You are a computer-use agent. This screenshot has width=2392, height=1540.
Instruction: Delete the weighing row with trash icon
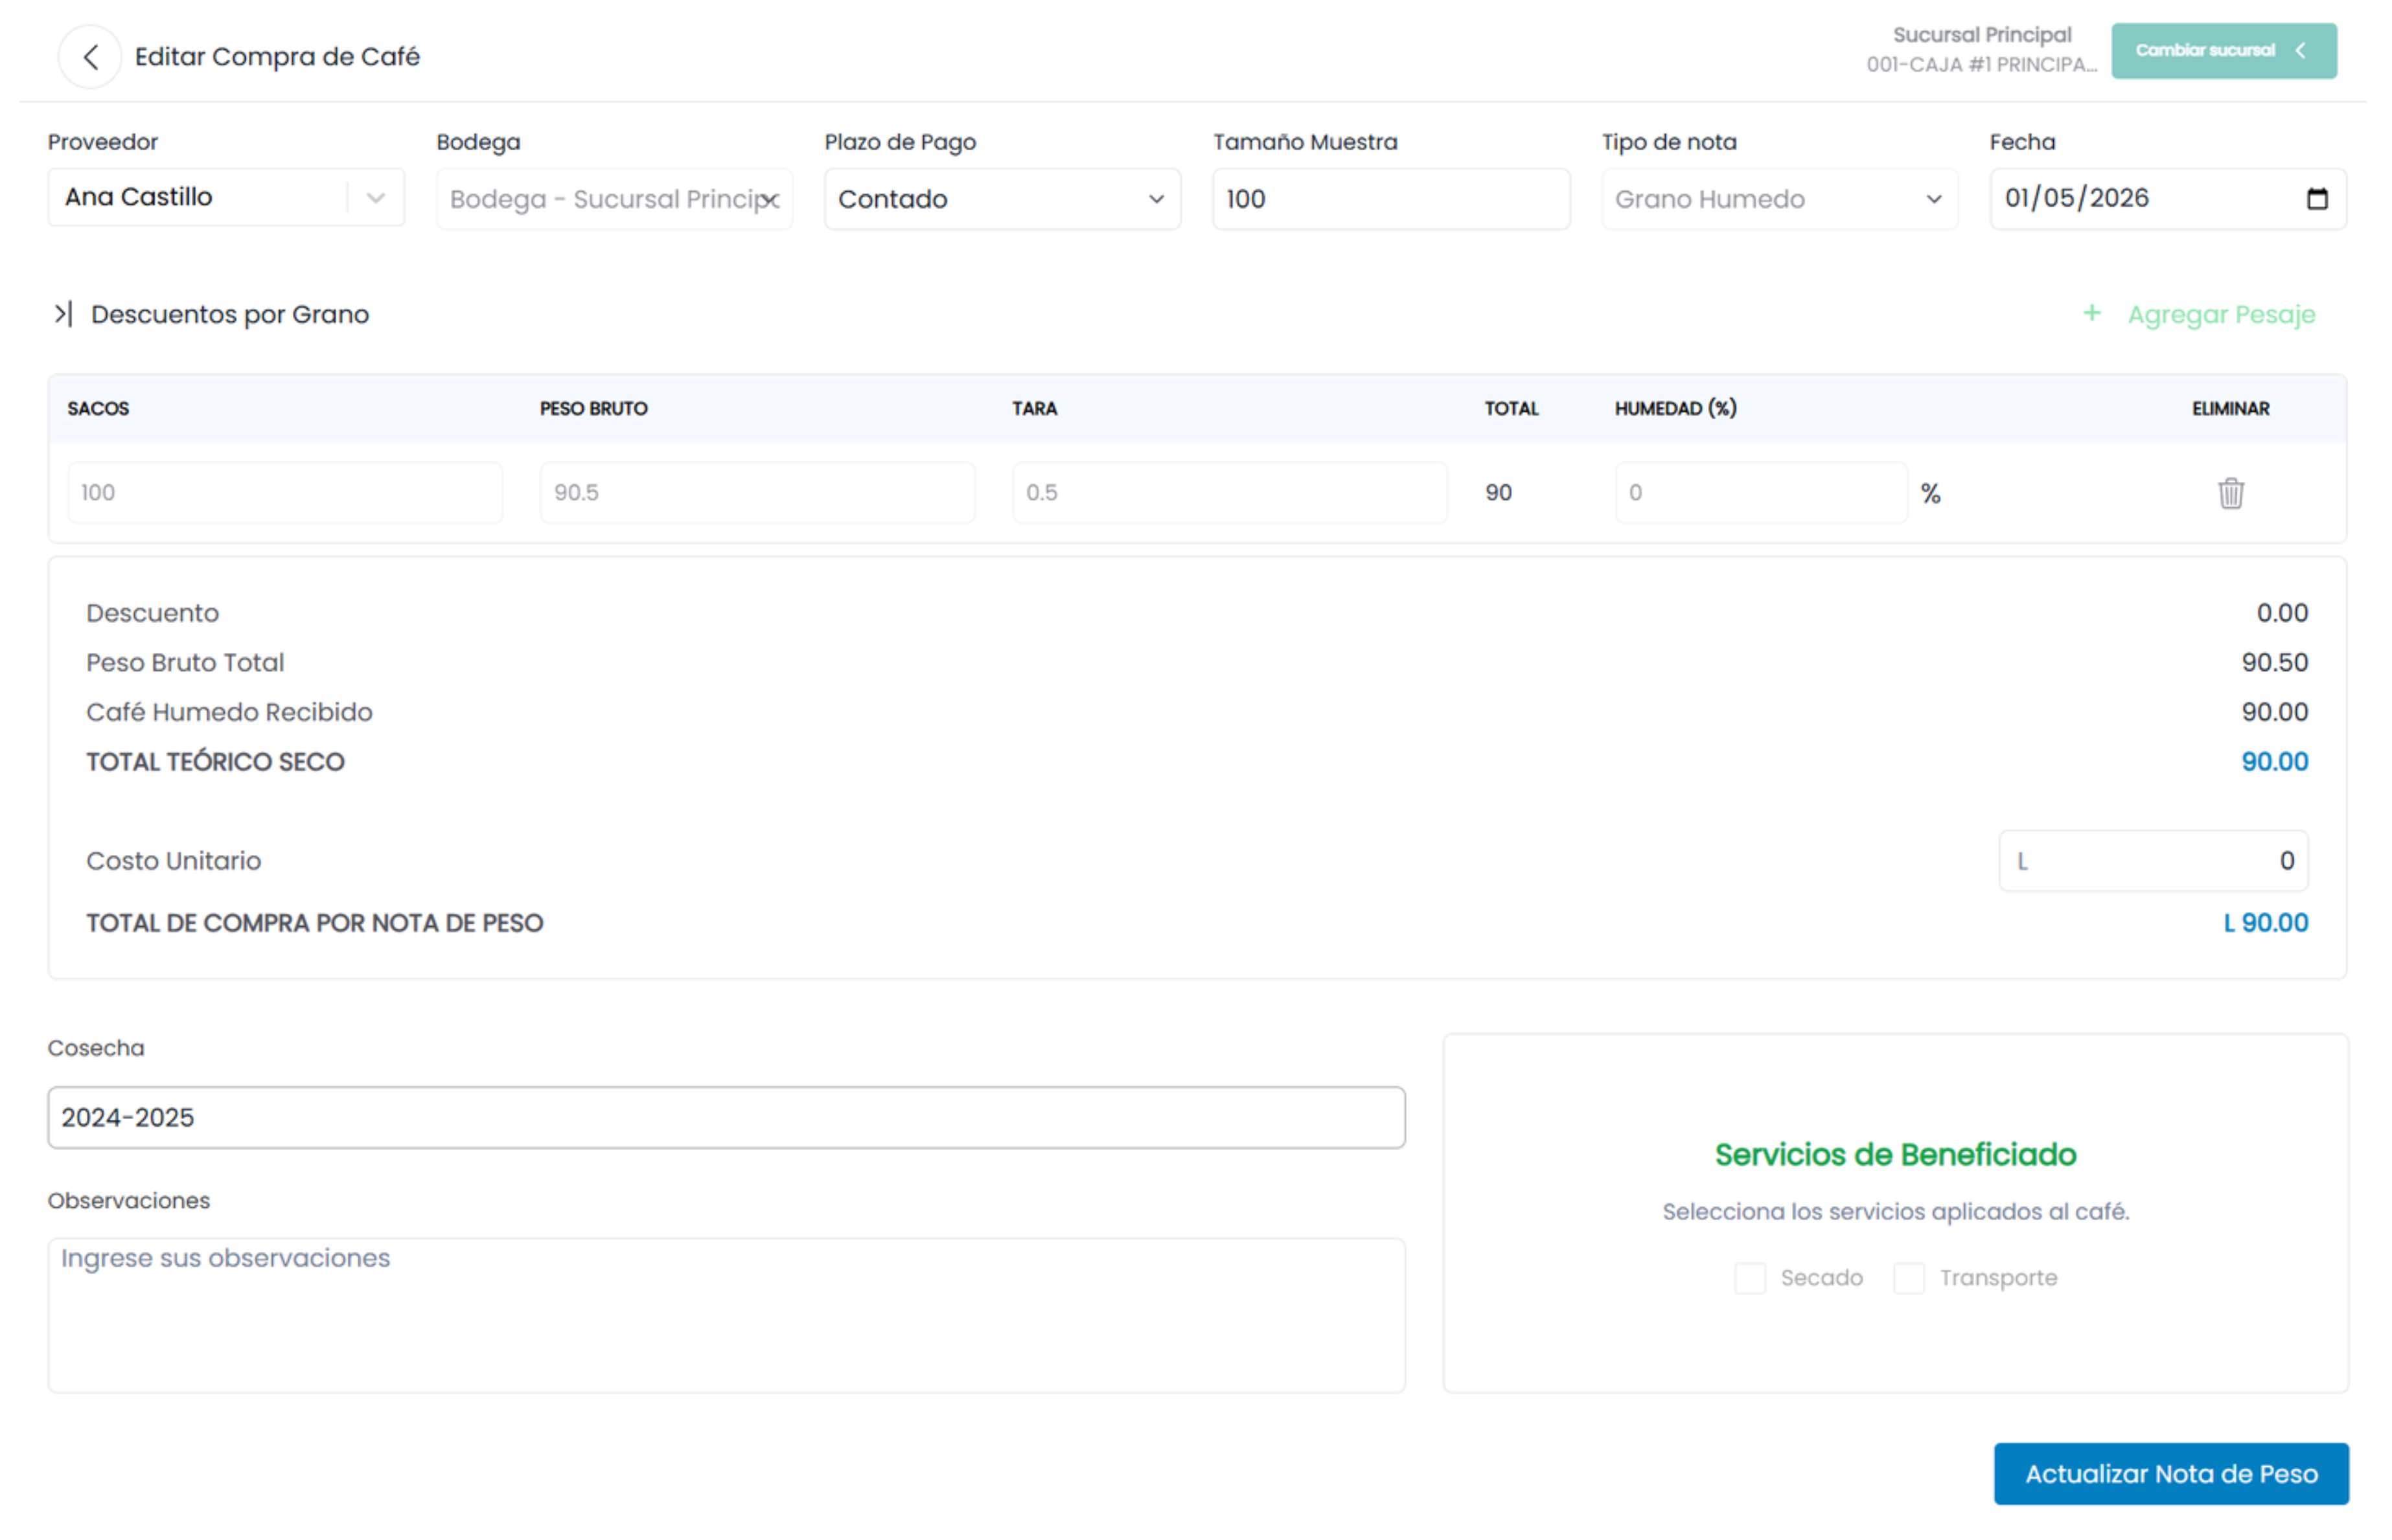click(2230, 493)
